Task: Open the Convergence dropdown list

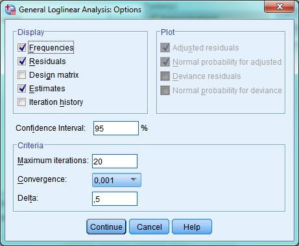Action: pyautogui.click(x=117, y=180)
